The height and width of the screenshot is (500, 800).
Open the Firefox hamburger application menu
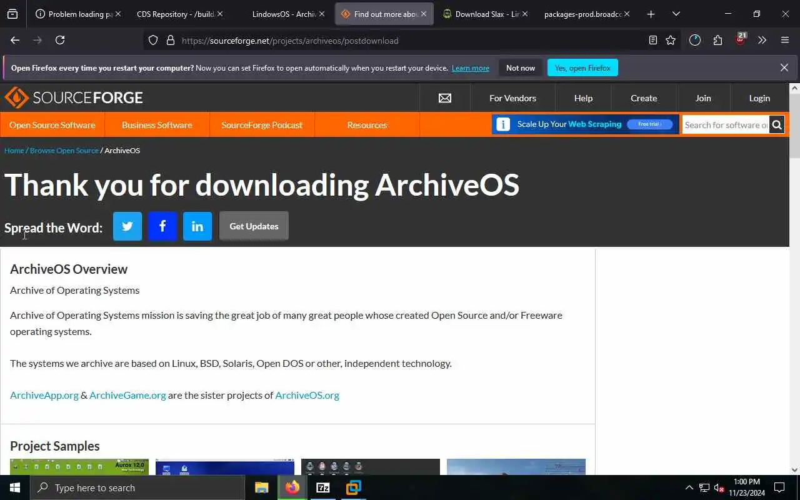(x=785, y=40)
